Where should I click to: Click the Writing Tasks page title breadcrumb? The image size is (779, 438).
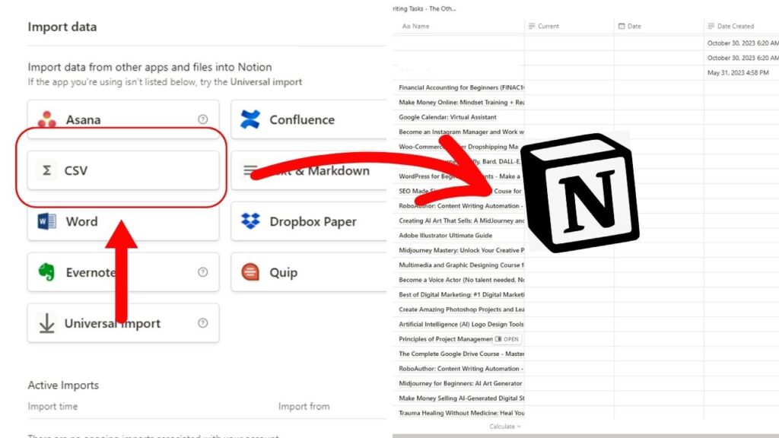[x=424, y=8]
